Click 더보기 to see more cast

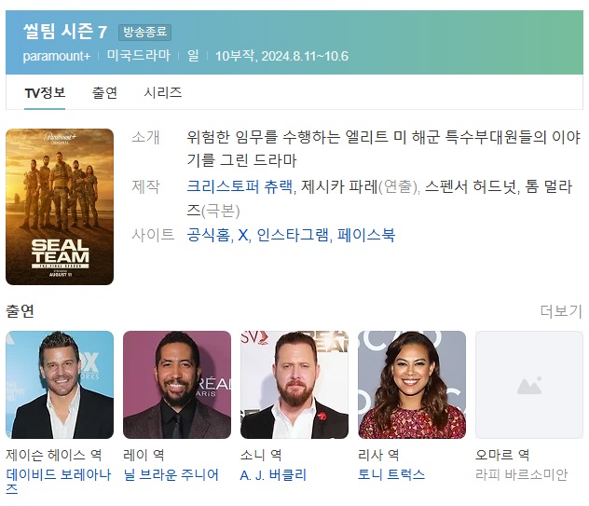click(561, 311)
